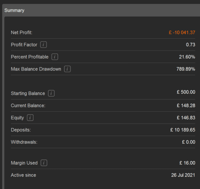Viewport: 200px width, 189px height.
Task: Select Starting Balance value £ 500.00
Action: [186, 92]
